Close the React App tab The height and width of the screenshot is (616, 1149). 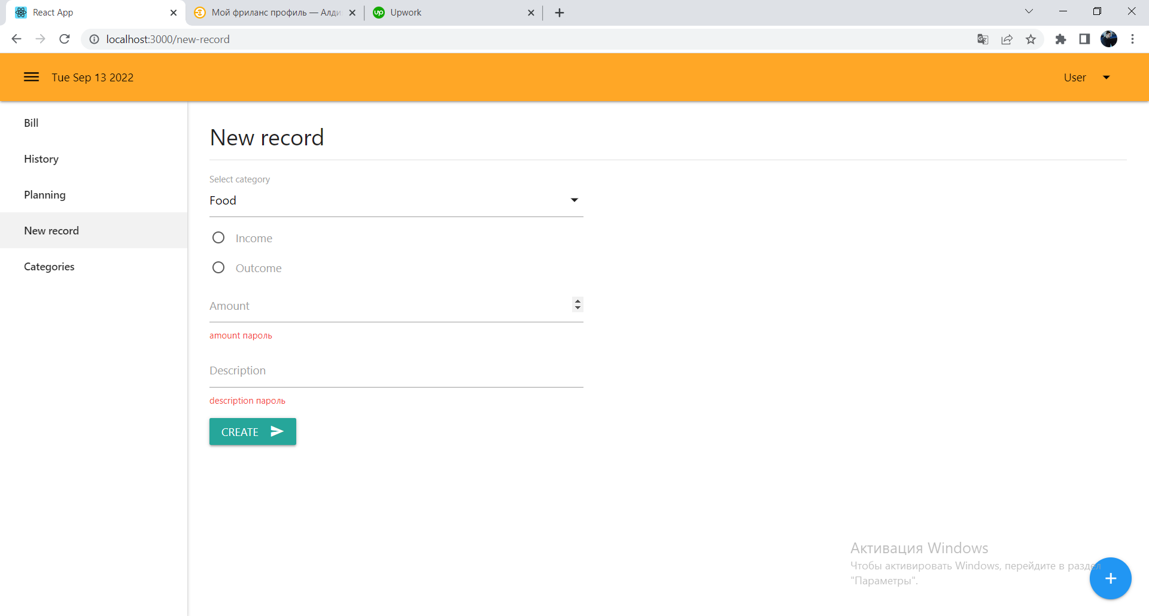[174, 13]
